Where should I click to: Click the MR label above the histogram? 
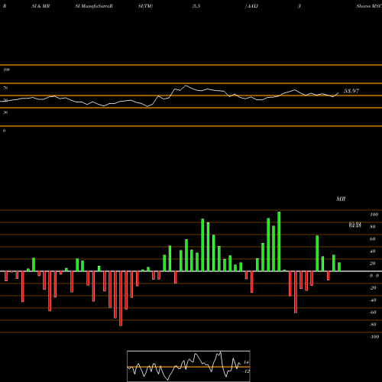point(341,199)
